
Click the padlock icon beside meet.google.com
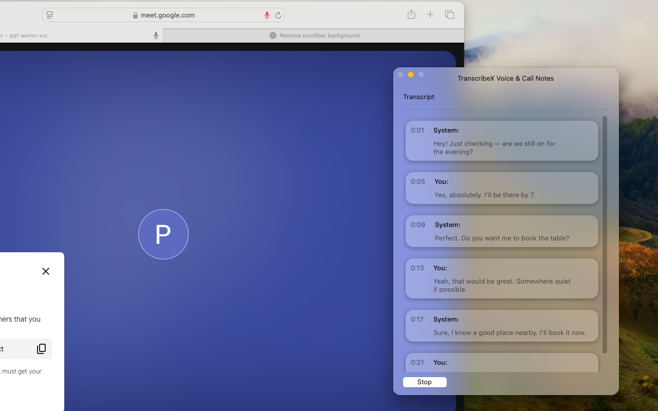click(x=135, y=15)
